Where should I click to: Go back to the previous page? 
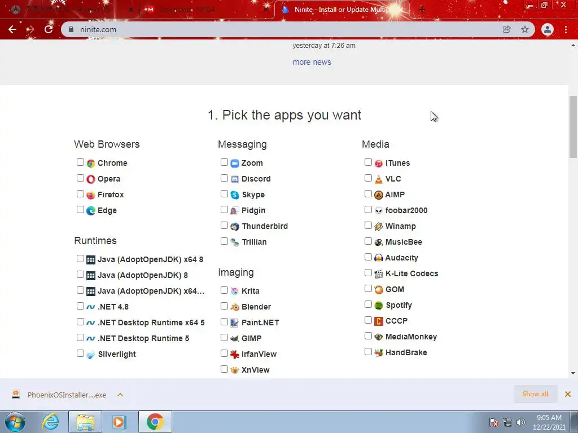click(x=12, y=29)
